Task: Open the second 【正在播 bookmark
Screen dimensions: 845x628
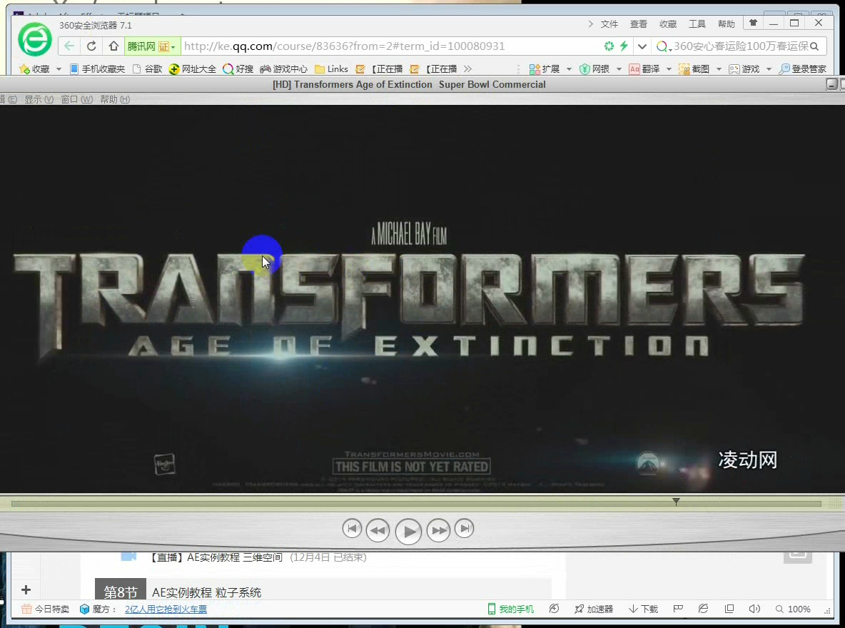Action: coord(433,69)
